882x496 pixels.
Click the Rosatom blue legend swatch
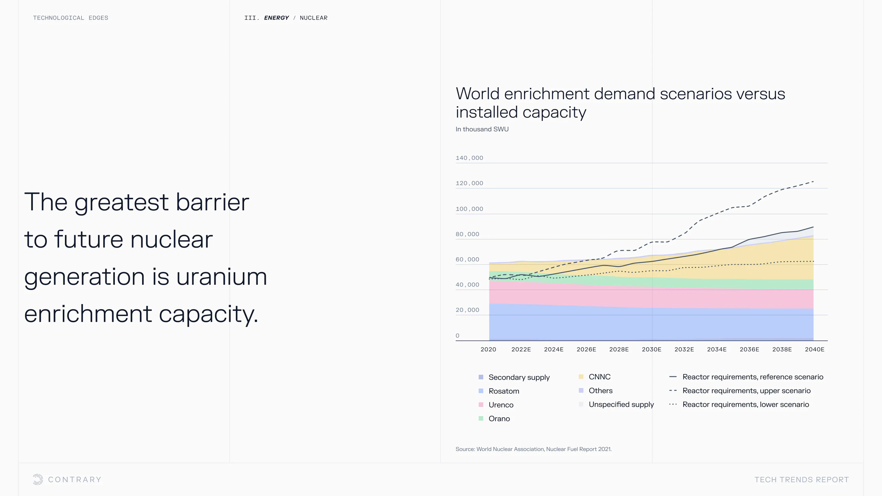(481, 391)
